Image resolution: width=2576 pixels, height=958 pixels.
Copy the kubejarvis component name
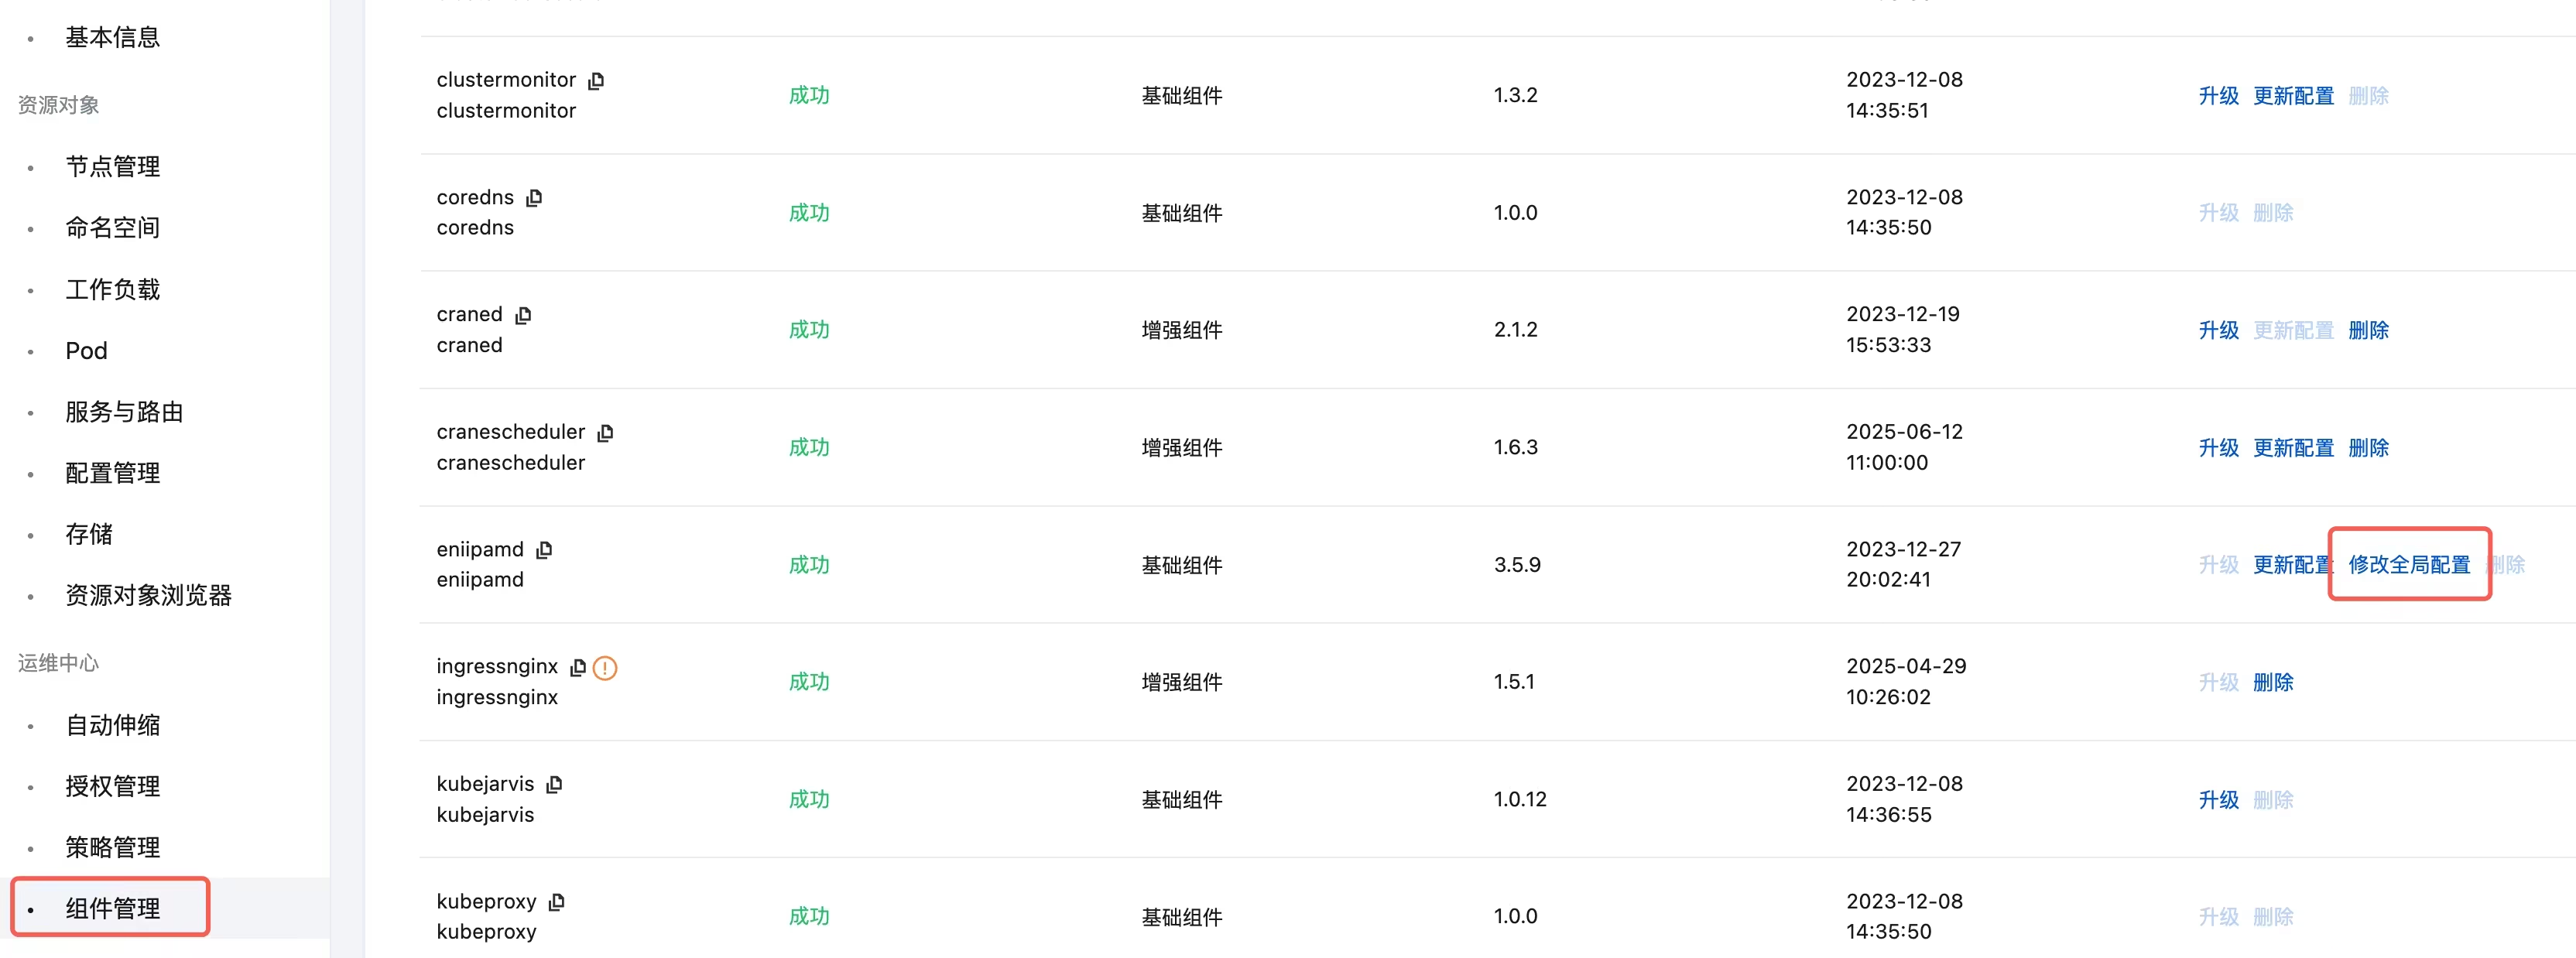pos(555,785)
